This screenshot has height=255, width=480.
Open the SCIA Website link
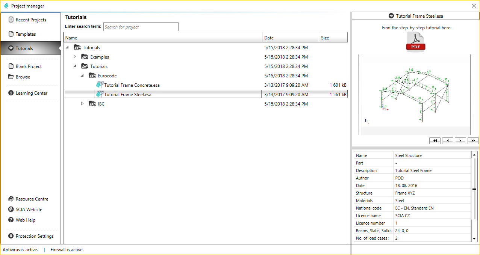tap(29, 210)
